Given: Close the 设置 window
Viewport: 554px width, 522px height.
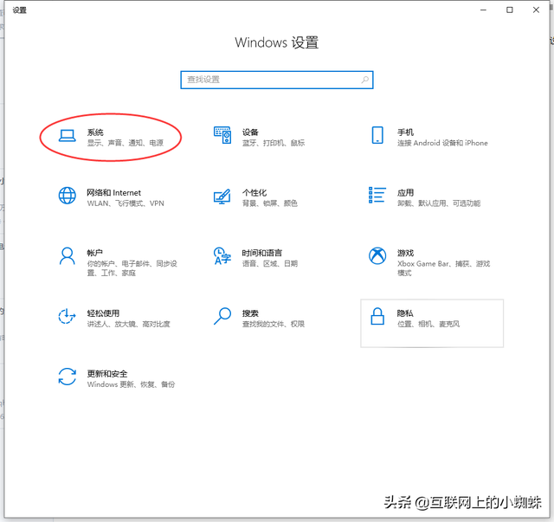Looking at the screenshot, I should 536,10.
